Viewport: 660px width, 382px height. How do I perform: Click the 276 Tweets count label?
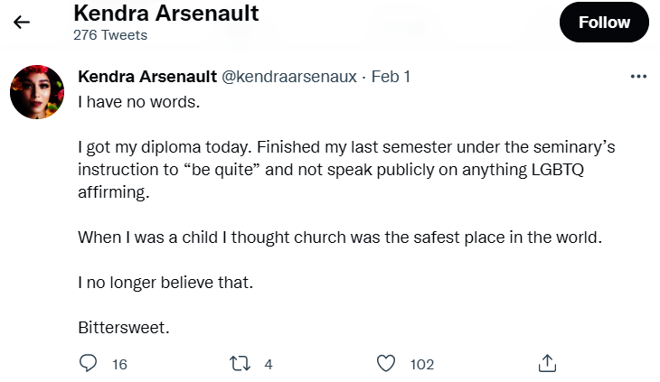[109, 35]
